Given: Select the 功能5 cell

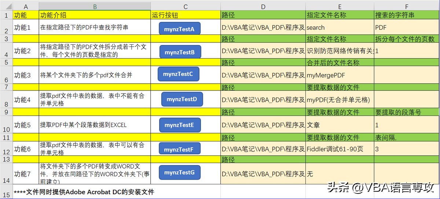Looking at the screenshot, I should 26,125.
